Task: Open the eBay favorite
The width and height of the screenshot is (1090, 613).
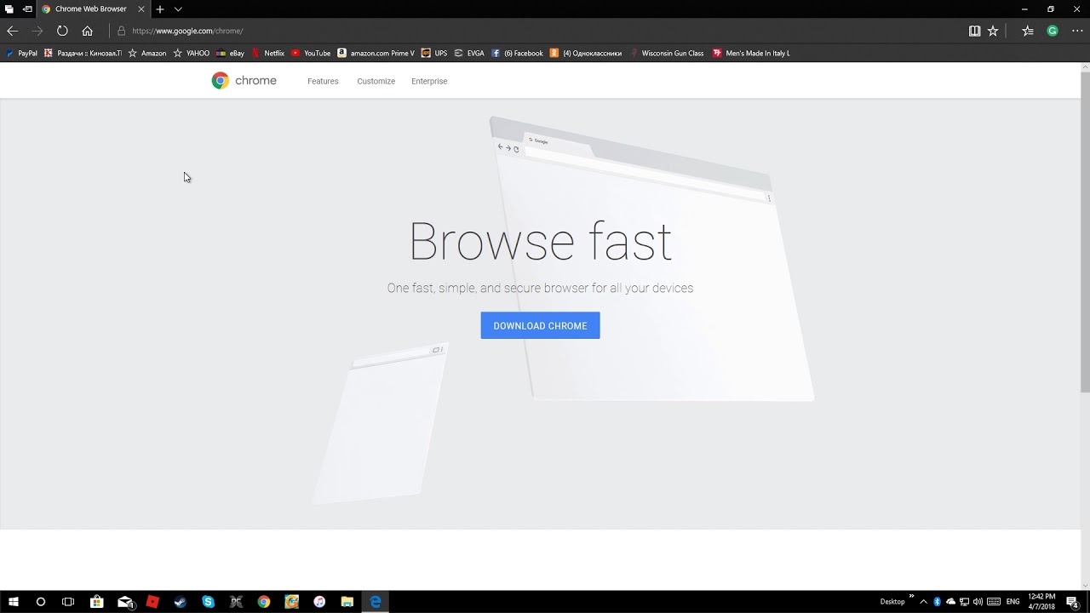Action: click(230, 53)
